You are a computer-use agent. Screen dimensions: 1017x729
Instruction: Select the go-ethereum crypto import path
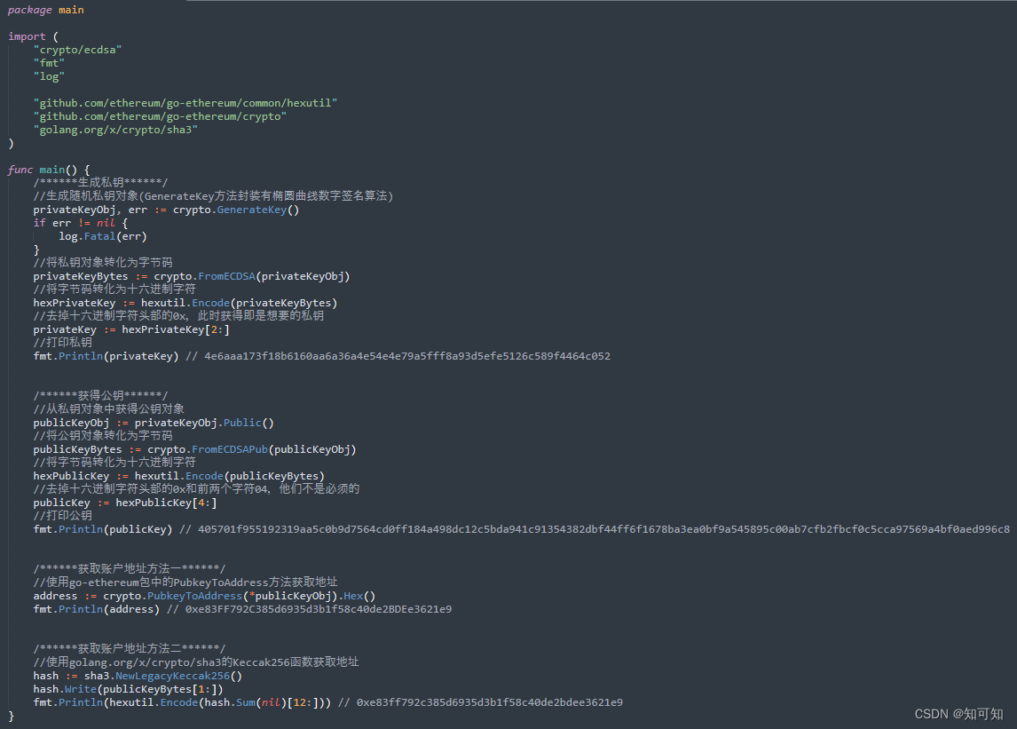click(x=160, y=116)
